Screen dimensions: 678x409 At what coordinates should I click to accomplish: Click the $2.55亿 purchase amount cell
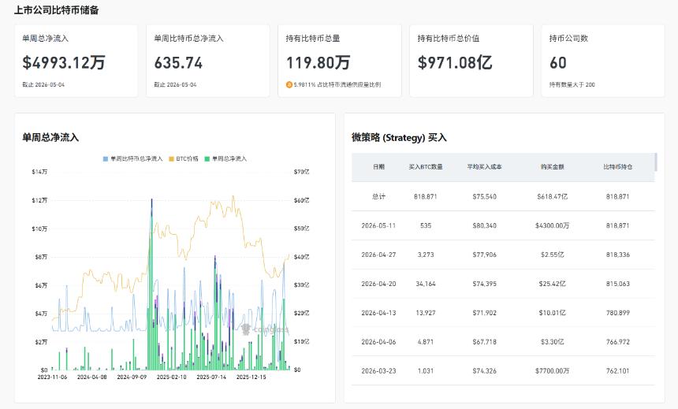pyautogui.click(x=552, y=255)
